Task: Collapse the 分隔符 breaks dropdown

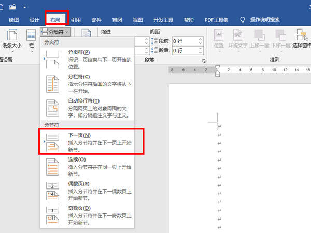Action: (55, 32)
